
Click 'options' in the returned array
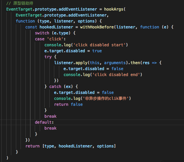pos(105,146)
